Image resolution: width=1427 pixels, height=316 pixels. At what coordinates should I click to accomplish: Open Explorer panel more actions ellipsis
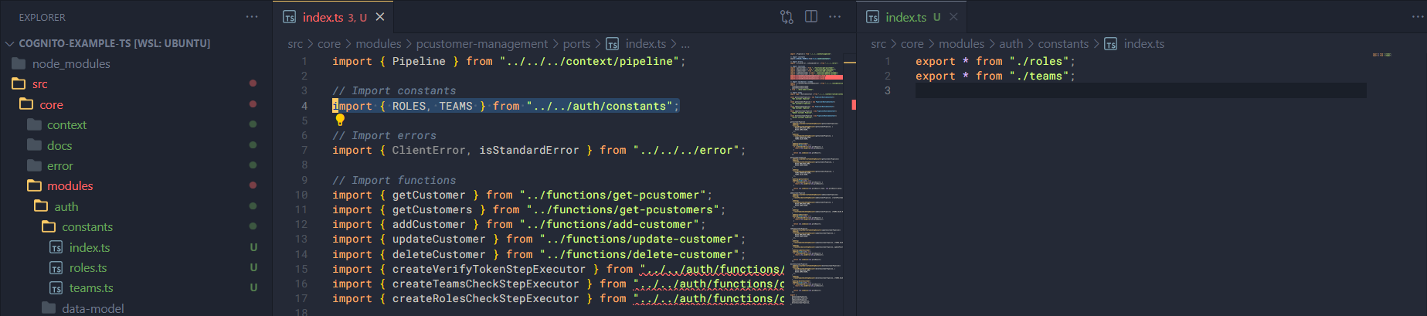click(x=252, y=17)
